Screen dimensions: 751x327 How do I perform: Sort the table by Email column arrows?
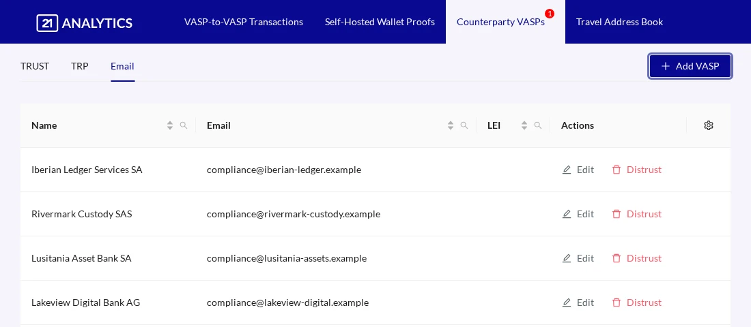click(450, 125)
